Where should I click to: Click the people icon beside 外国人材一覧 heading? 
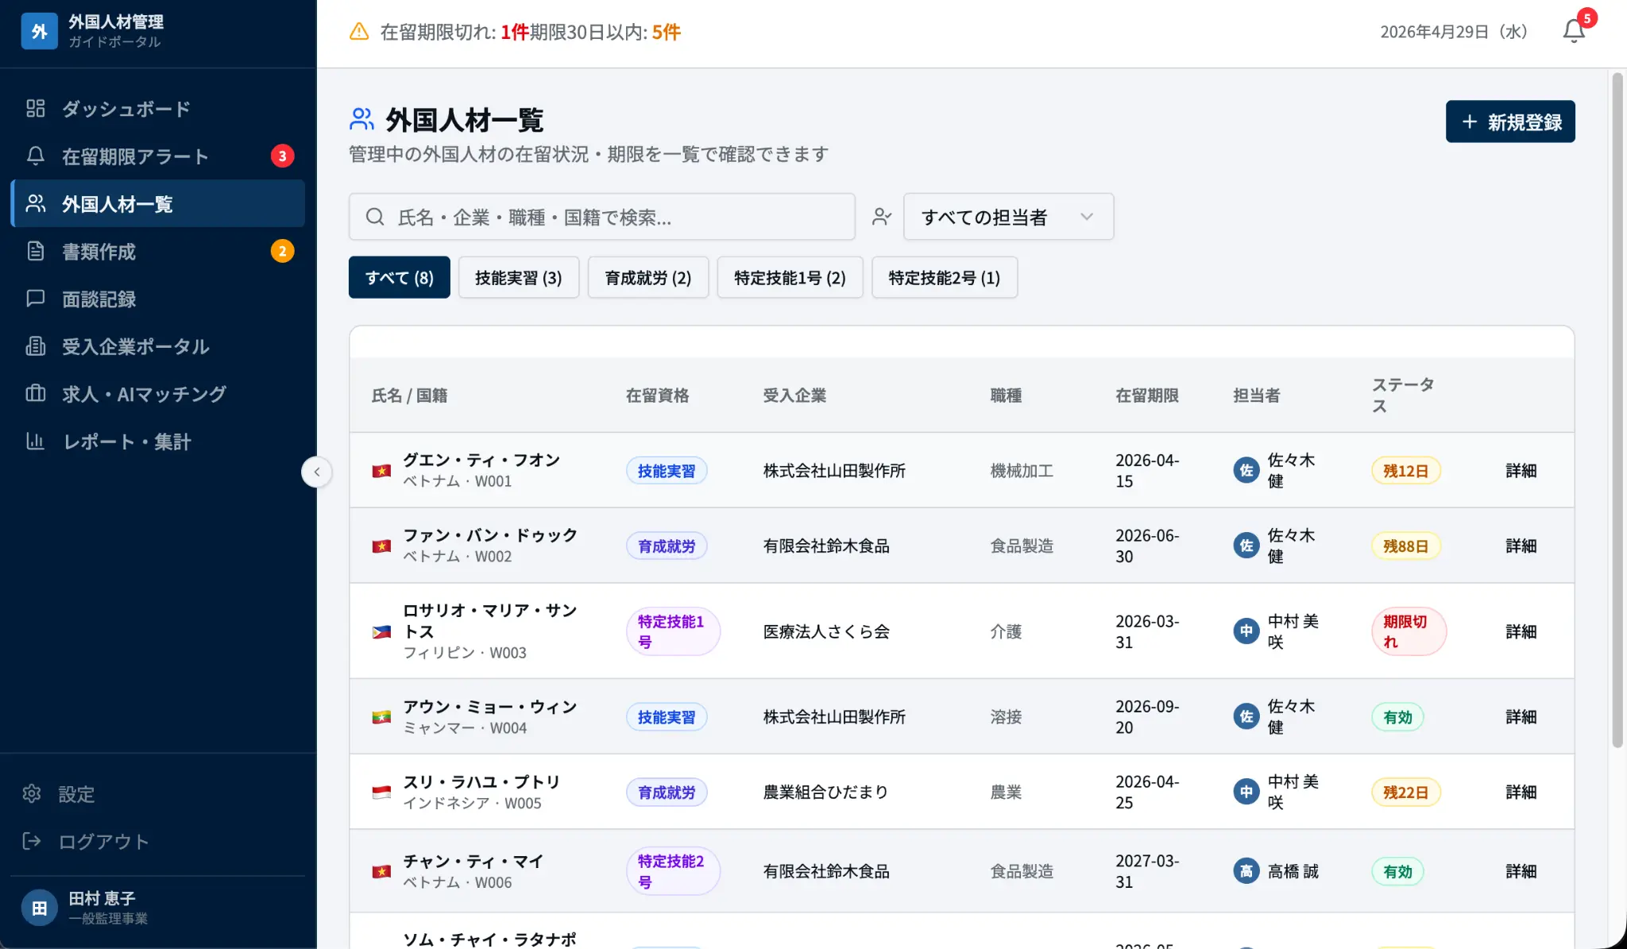[x=361, y=120]
